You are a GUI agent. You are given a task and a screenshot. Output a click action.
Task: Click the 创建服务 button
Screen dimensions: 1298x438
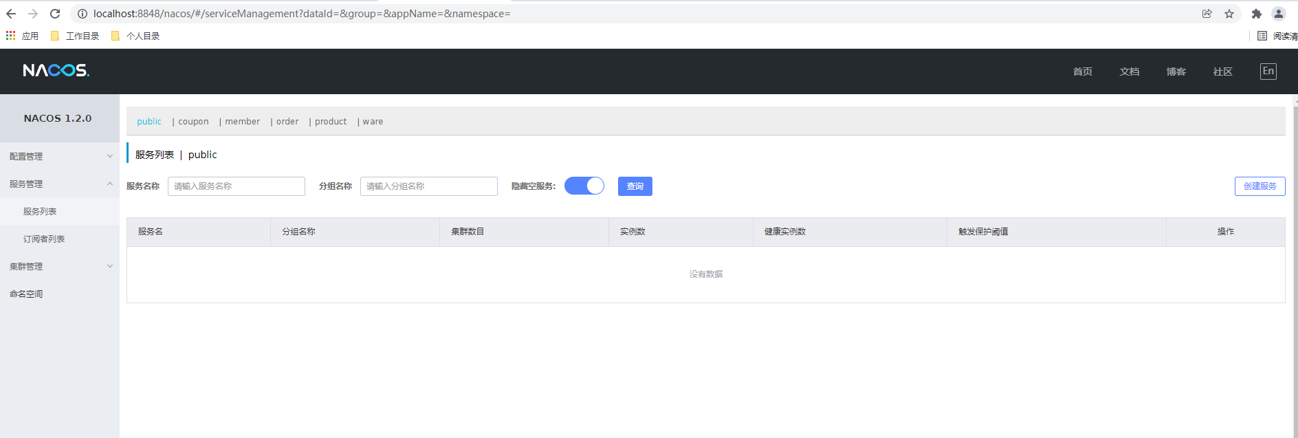pos(1260,186)
